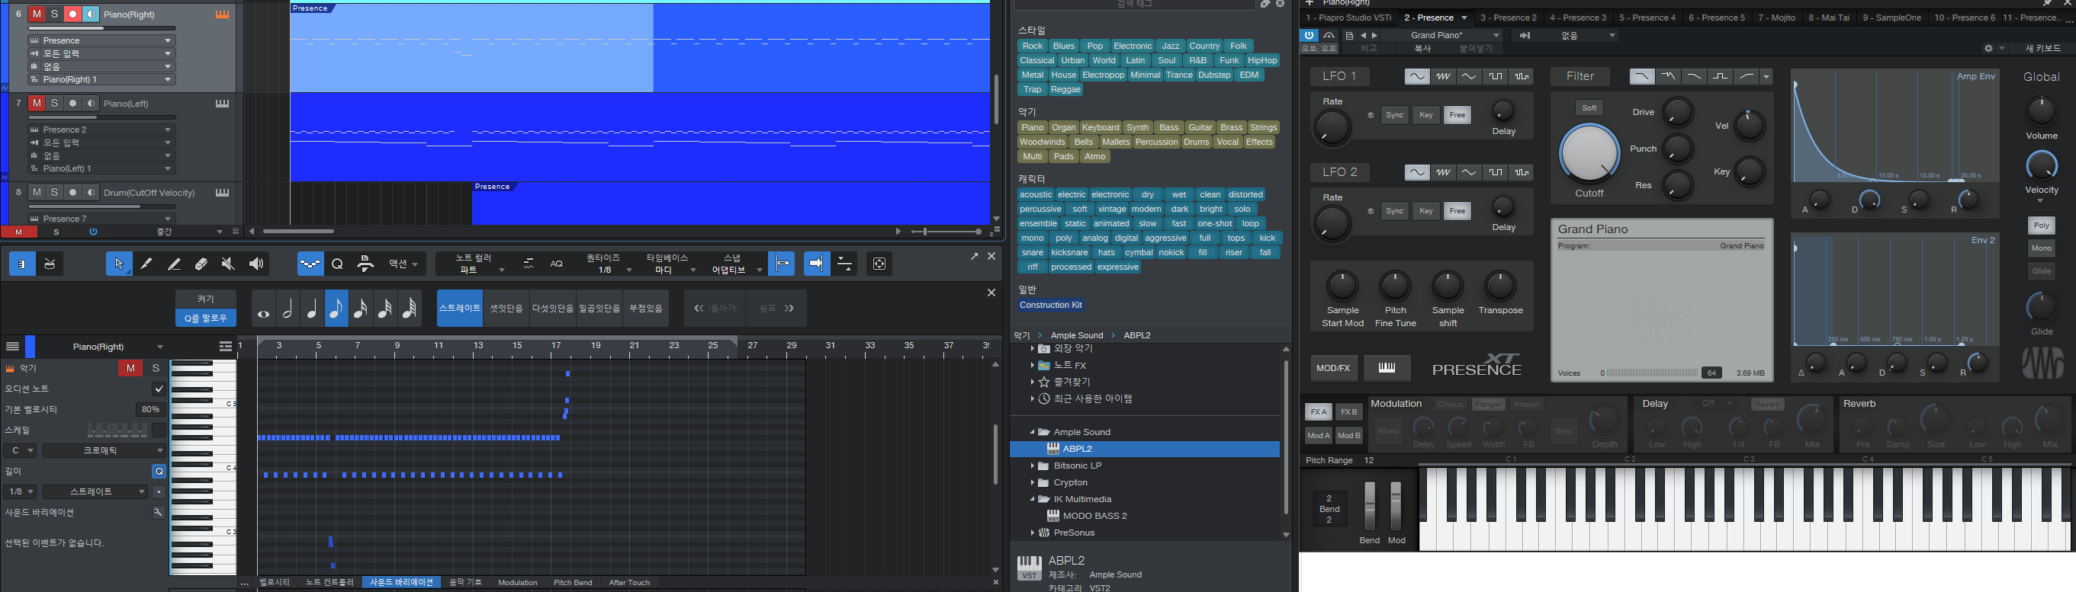Show the Presence XT keyboard view icon
Screen dimensions: 2076x592
1387,368
